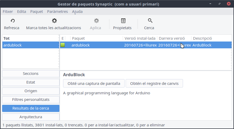Switch to the Estat filter view
The height and width of the screenshot is (129, 234).
click(x=31, y=82)
